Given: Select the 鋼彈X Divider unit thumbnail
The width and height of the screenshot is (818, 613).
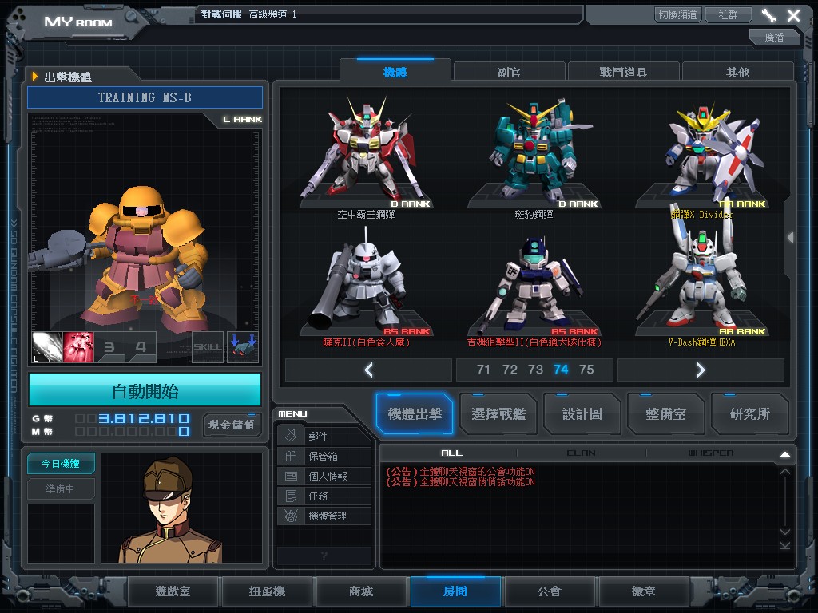Looking at the screenshot, I should (x=701, y=154).
